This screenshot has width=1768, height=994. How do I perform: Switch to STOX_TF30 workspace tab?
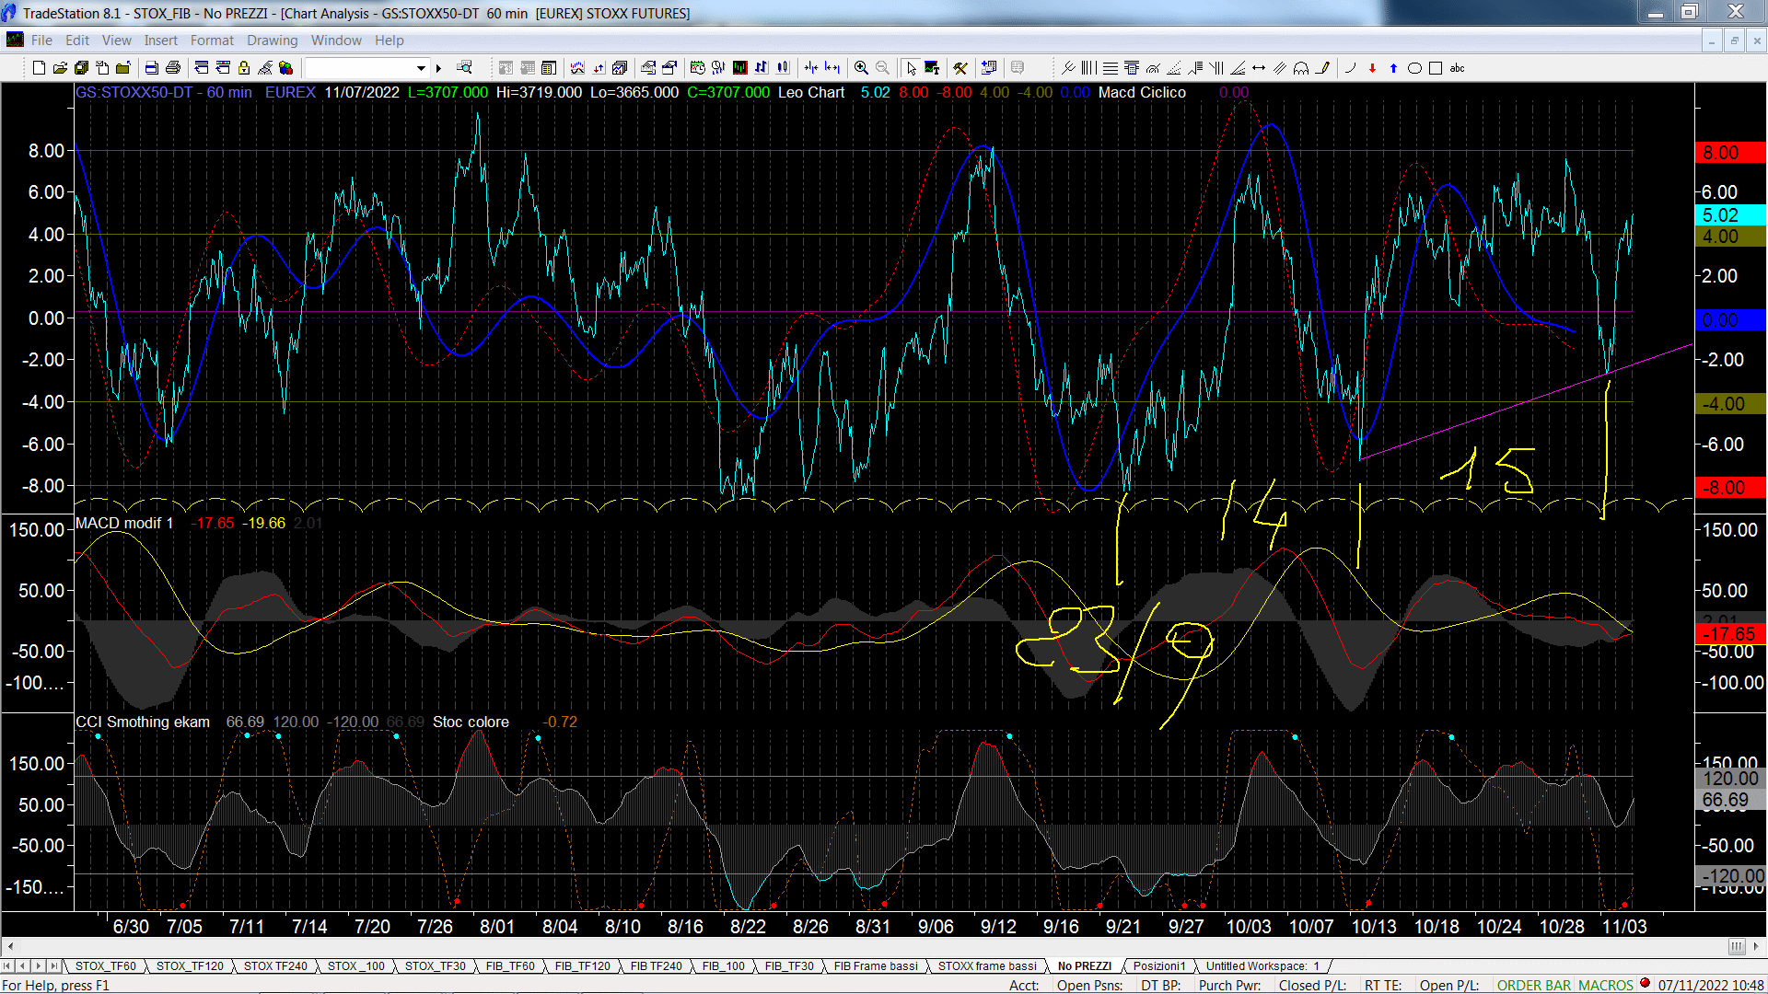[435, 966]
